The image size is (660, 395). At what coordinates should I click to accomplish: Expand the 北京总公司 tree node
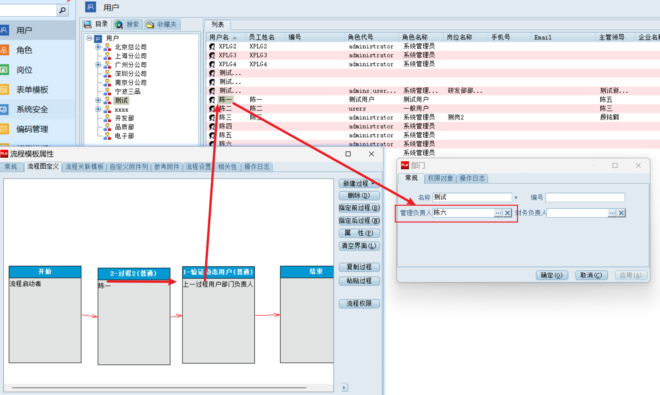pyautogui.click(x=98, y=47)
